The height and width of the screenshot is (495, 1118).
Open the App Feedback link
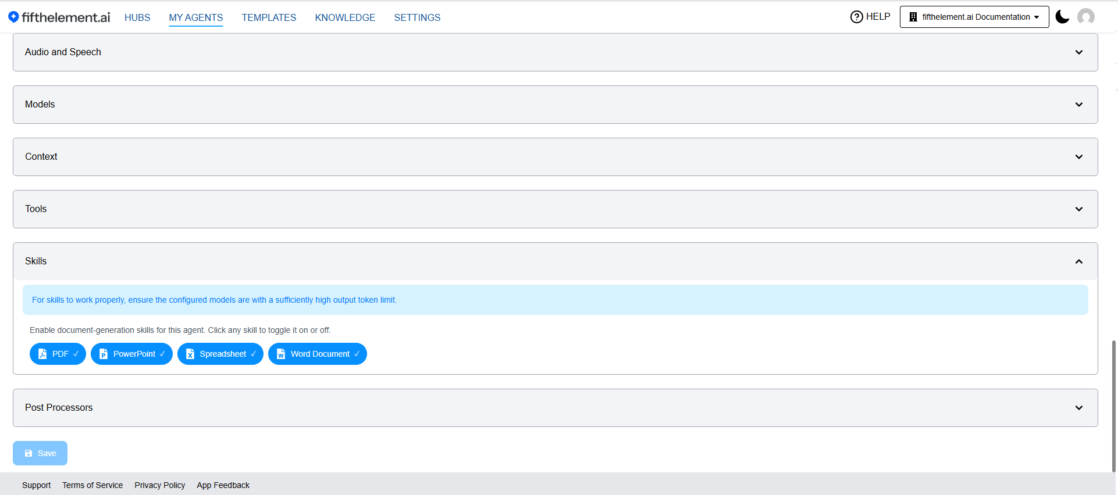pos(223,485)
